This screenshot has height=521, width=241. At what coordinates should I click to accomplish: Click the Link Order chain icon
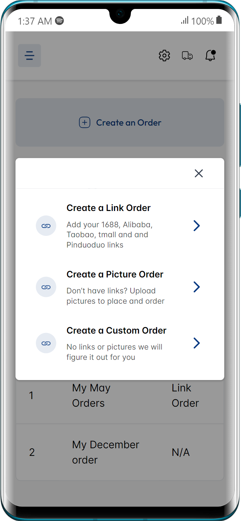[46, 226]
